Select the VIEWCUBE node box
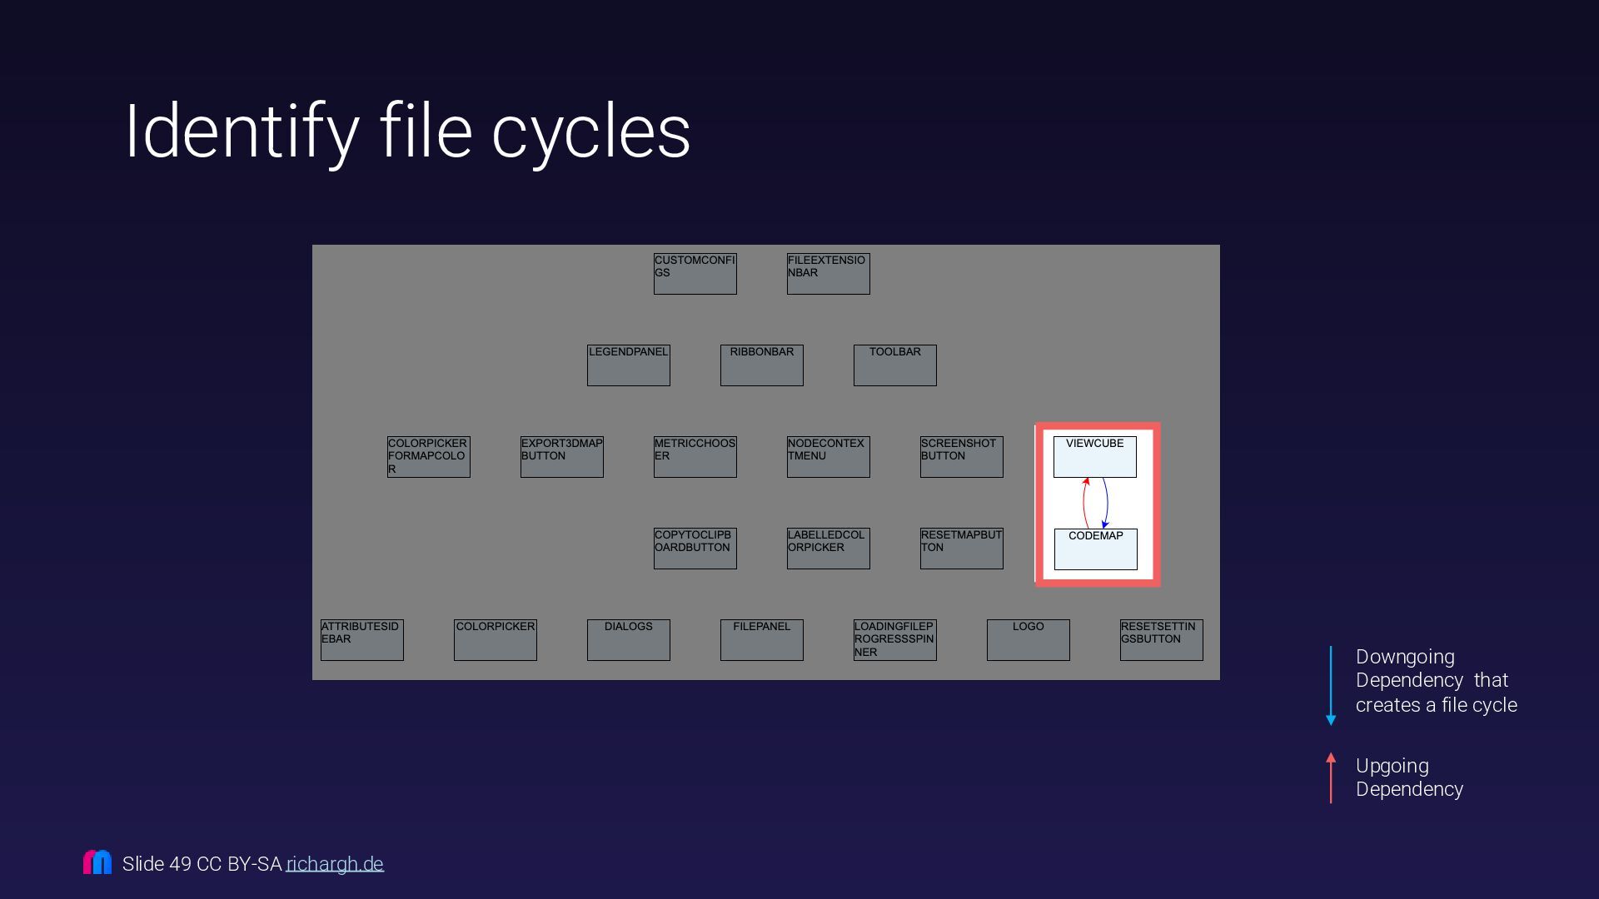This screenshot has width=1599, height=899. tap(1094, 457)
